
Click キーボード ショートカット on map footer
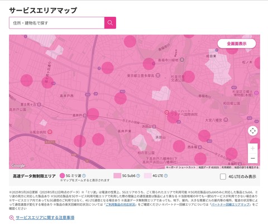(181, 168)
